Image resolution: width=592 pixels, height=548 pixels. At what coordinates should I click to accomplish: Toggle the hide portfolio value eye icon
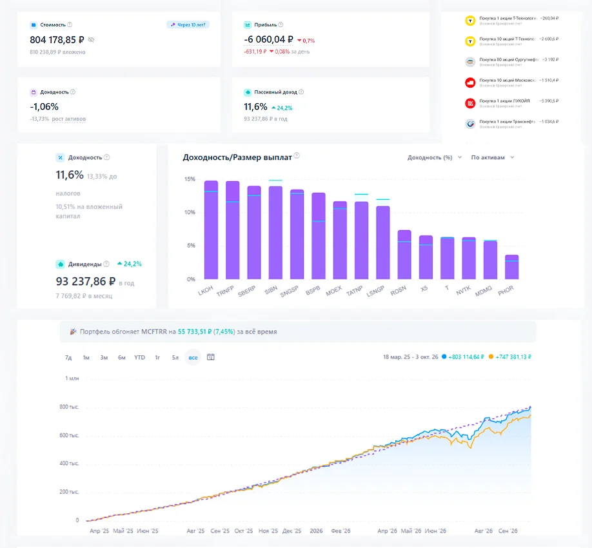91,39
